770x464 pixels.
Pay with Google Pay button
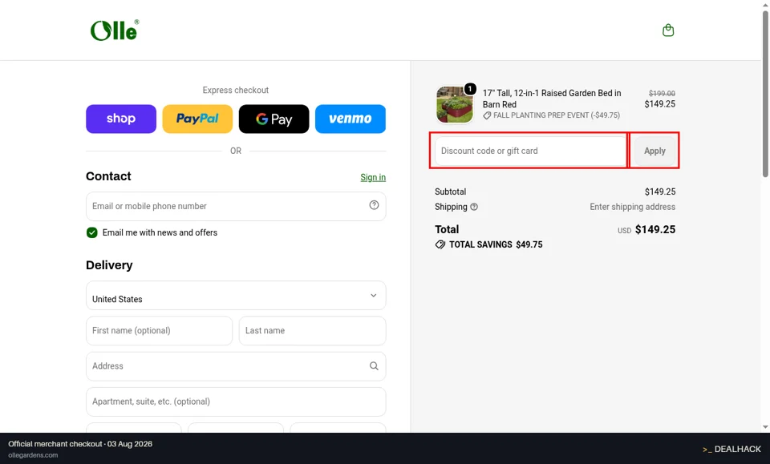(274, 119)
